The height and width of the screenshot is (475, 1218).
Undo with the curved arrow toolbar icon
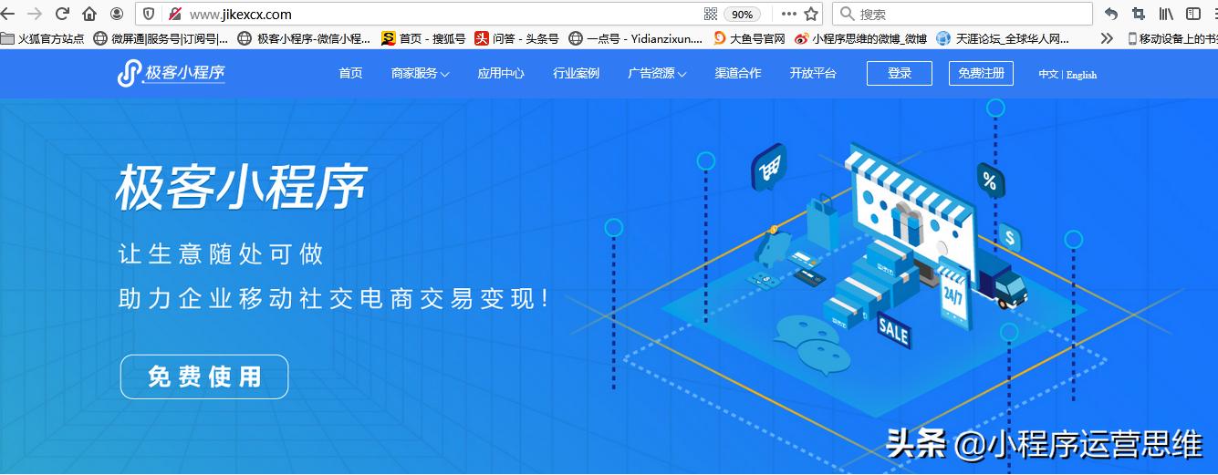1110,14
